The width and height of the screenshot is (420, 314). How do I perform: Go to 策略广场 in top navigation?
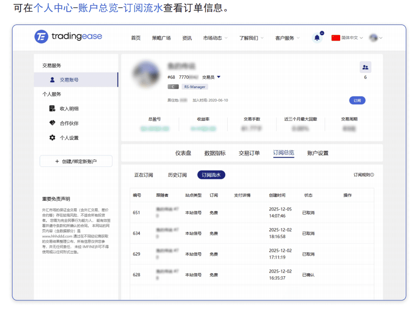tap(161, 38)
